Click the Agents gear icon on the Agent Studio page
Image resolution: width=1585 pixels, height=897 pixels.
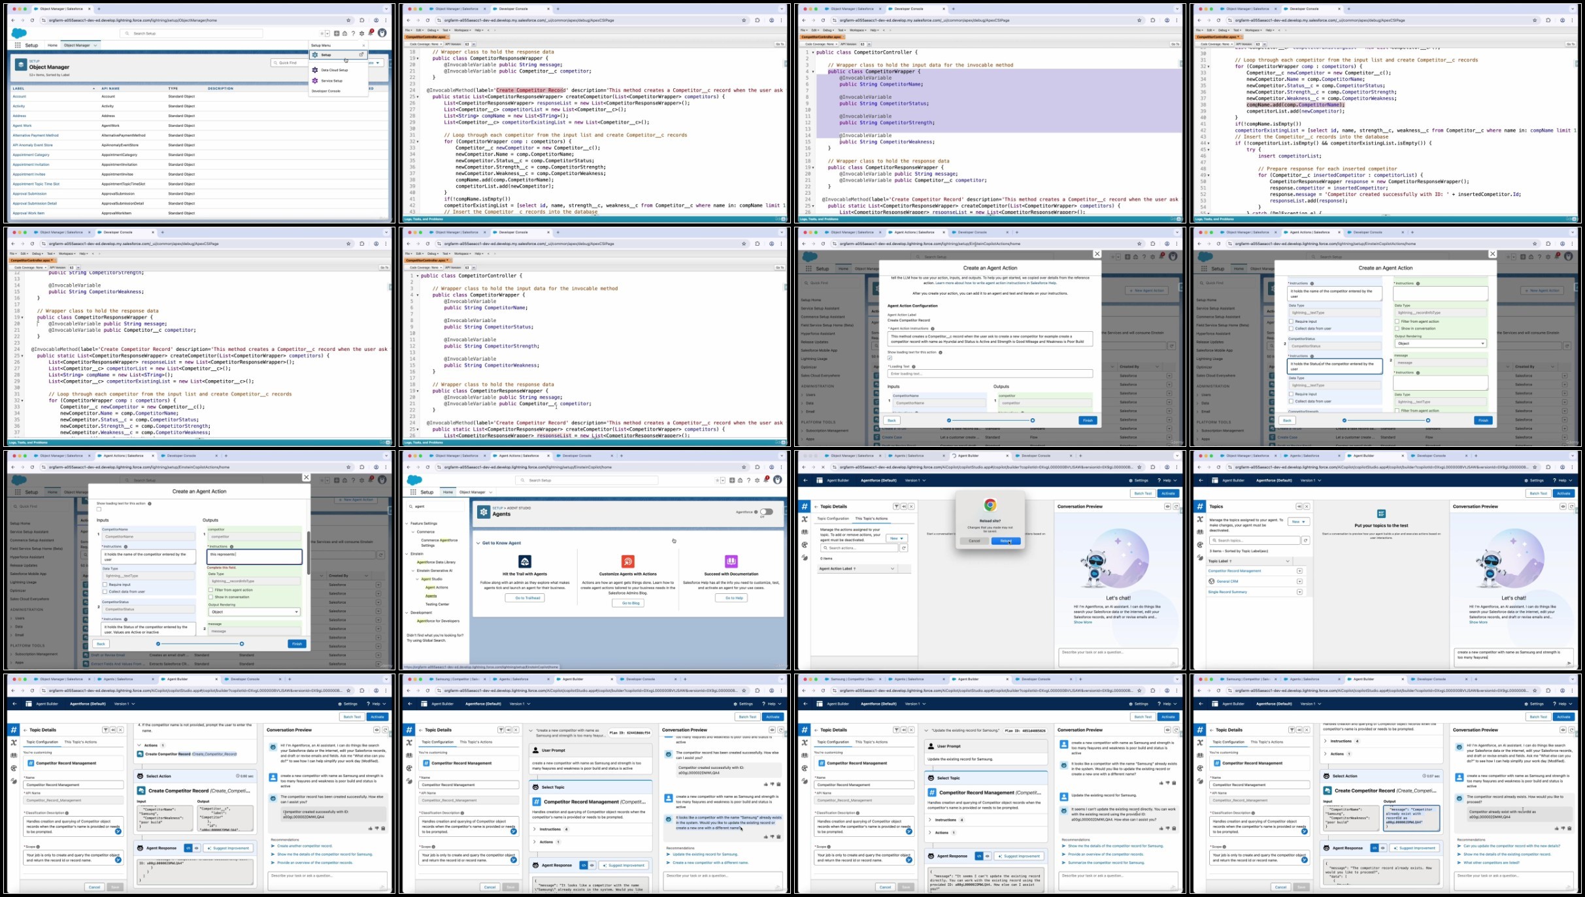(x=484, y=512)
